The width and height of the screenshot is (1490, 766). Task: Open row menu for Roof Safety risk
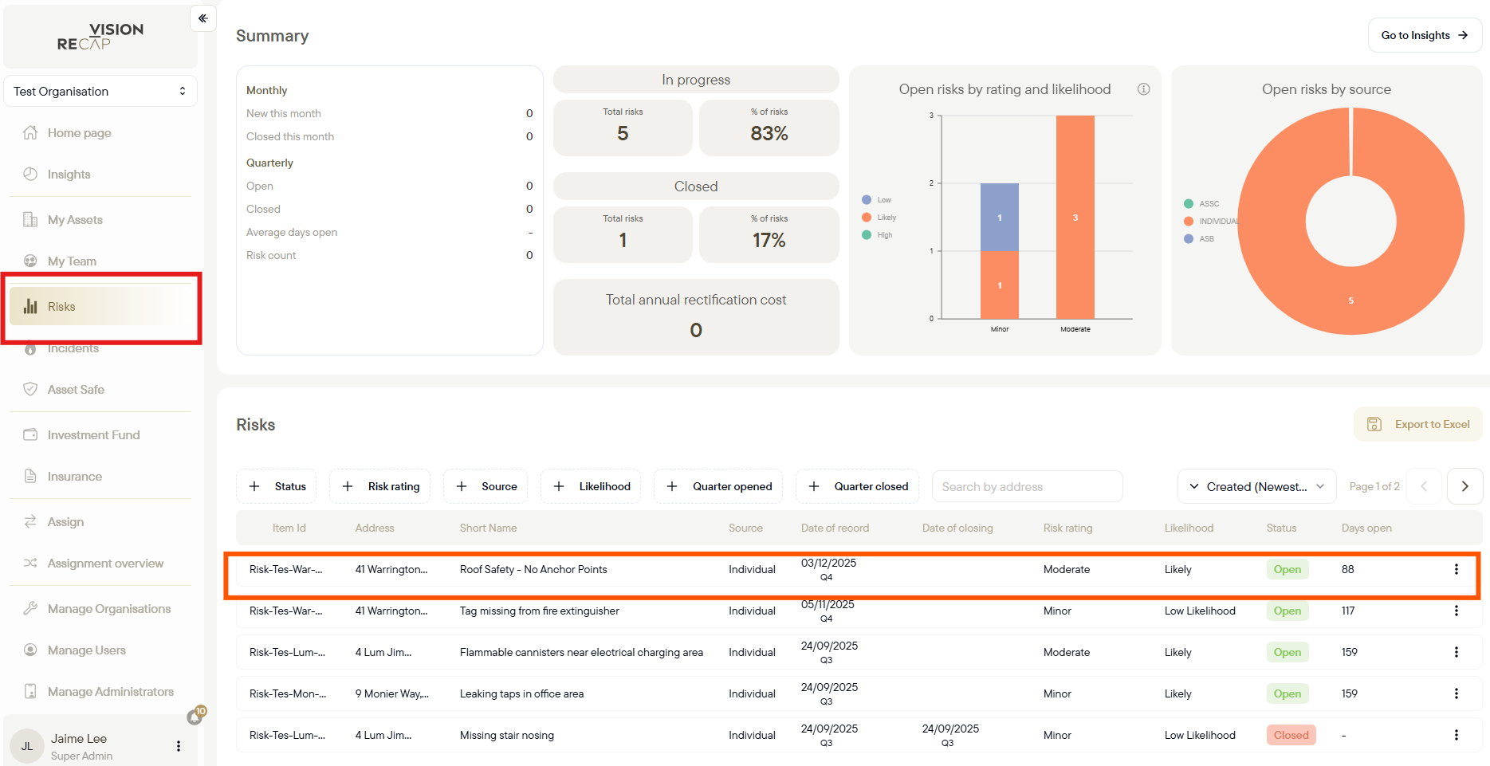click(1456, 569)
